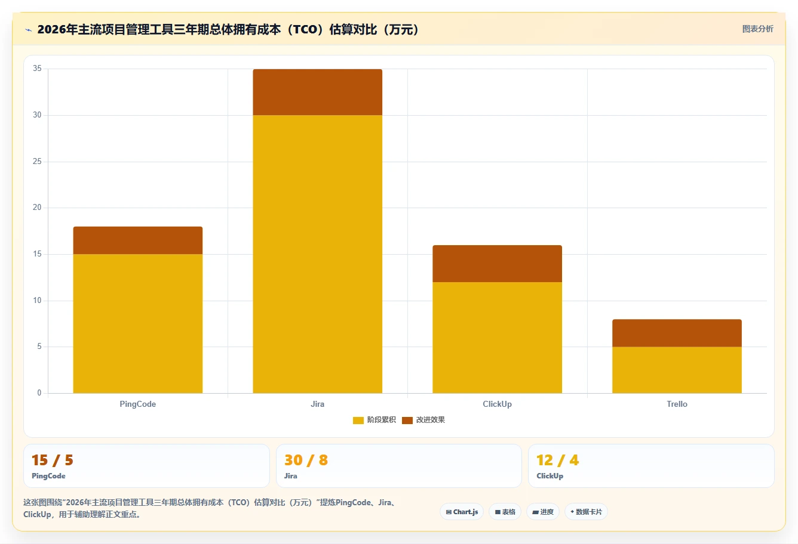Click the brown top segment of the Trello bar
Viewport: 798px width, 544px height.
(677, 333)
